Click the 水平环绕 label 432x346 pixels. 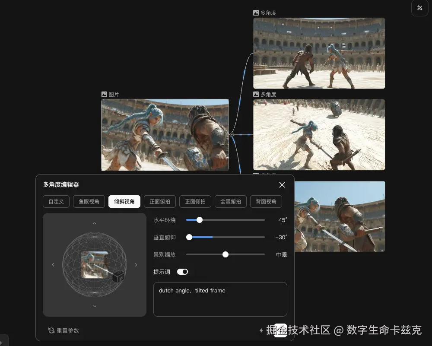[x=165, y=220]
